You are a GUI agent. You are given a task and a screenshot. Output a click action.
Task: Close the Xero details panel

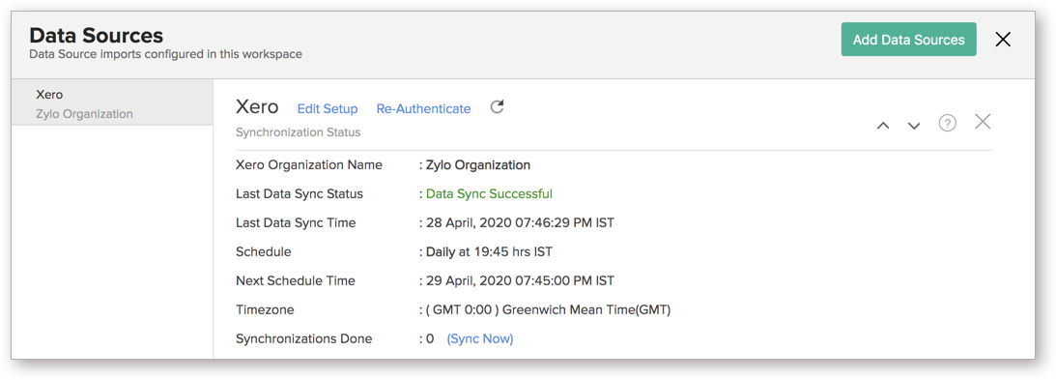983,122
